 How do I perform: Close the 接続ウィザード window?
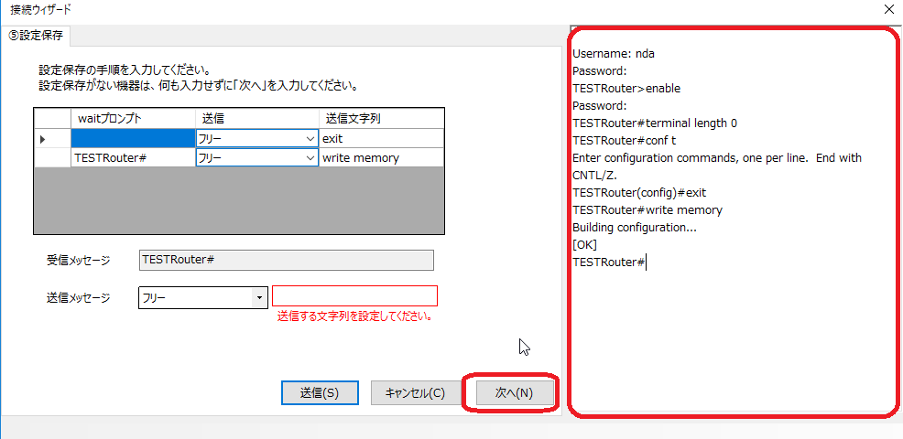click(887, 10)
